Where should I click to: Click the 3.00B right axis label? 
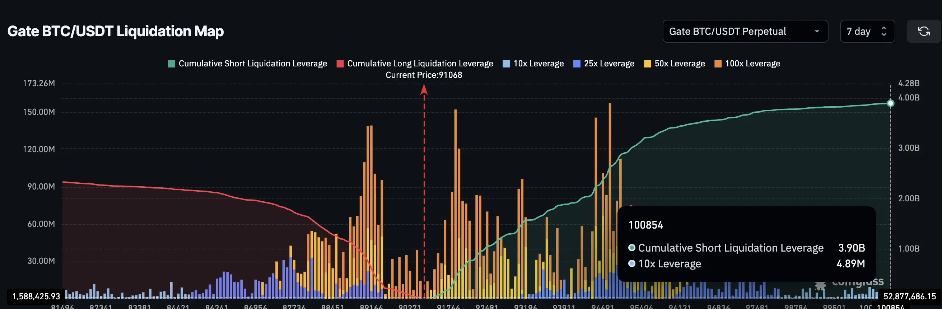pos(909,148)
